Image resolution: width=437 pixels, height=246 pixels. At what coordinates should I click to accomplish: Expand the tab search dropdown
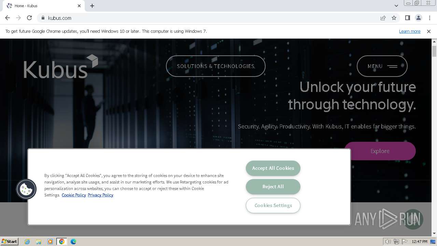pyautogui.click(x=396, y=6)
